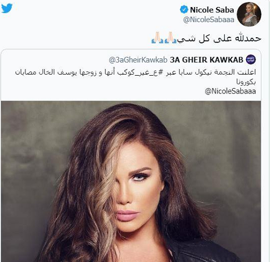Open the 3A Gheir Kawkab round avatar
The height and width of the screenshot is (262, 270).
[251, 59]
